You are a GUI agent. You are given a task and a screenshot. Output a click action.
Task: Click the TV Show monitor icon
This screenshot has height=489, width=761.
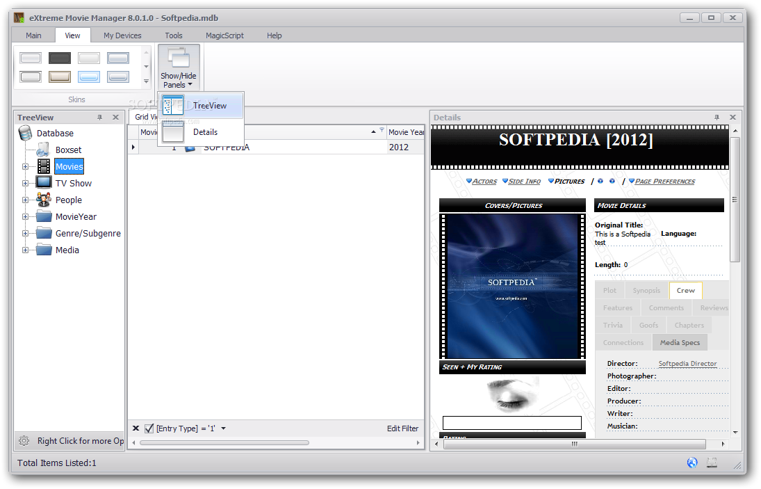[44, 182]
